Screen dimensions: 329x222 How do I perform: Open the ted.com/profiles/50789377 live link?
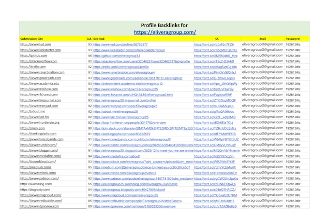(x=120, y=44)
